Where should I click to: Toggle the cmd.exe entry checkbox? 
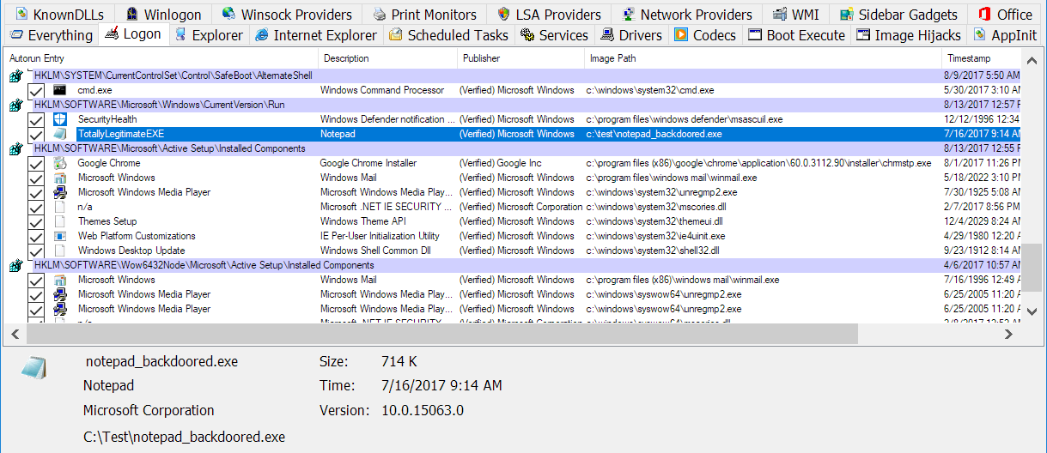pos(36,91)
